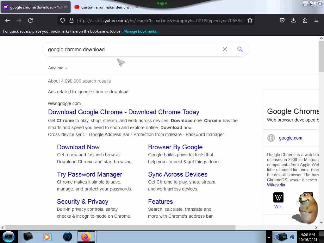Screen dimensions: 324x243
Task: Click the padlock site info icon
Action: [x=72, y=20]
